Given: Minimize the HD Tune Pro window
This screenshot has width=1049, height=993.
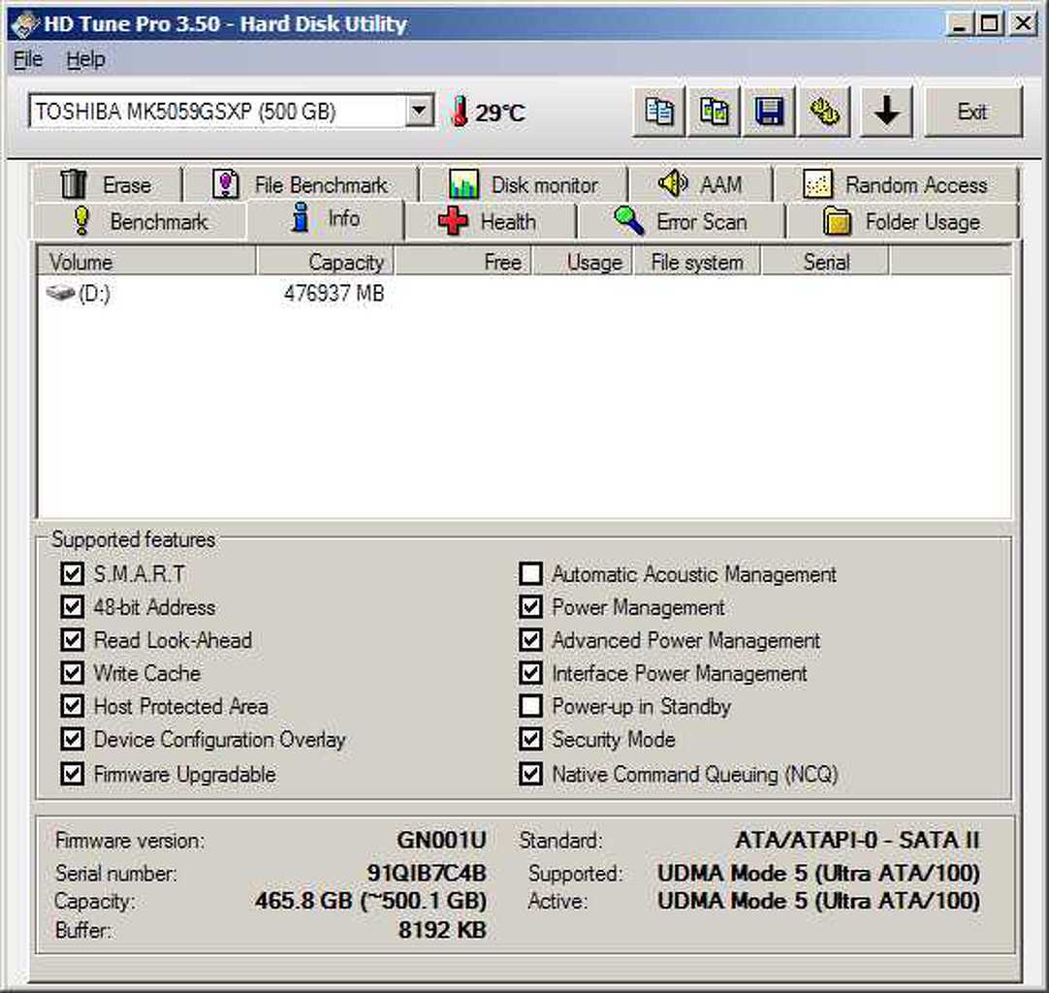Looking at the screenshot, I should [960, 24].
